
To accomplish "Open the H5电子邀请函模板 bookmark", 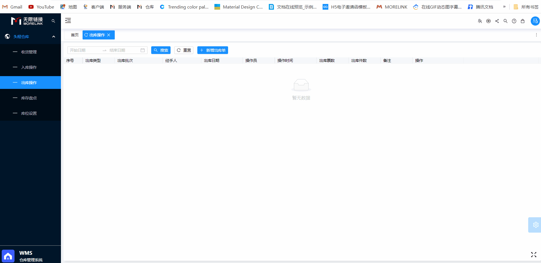I will click(x=347, y=7).
